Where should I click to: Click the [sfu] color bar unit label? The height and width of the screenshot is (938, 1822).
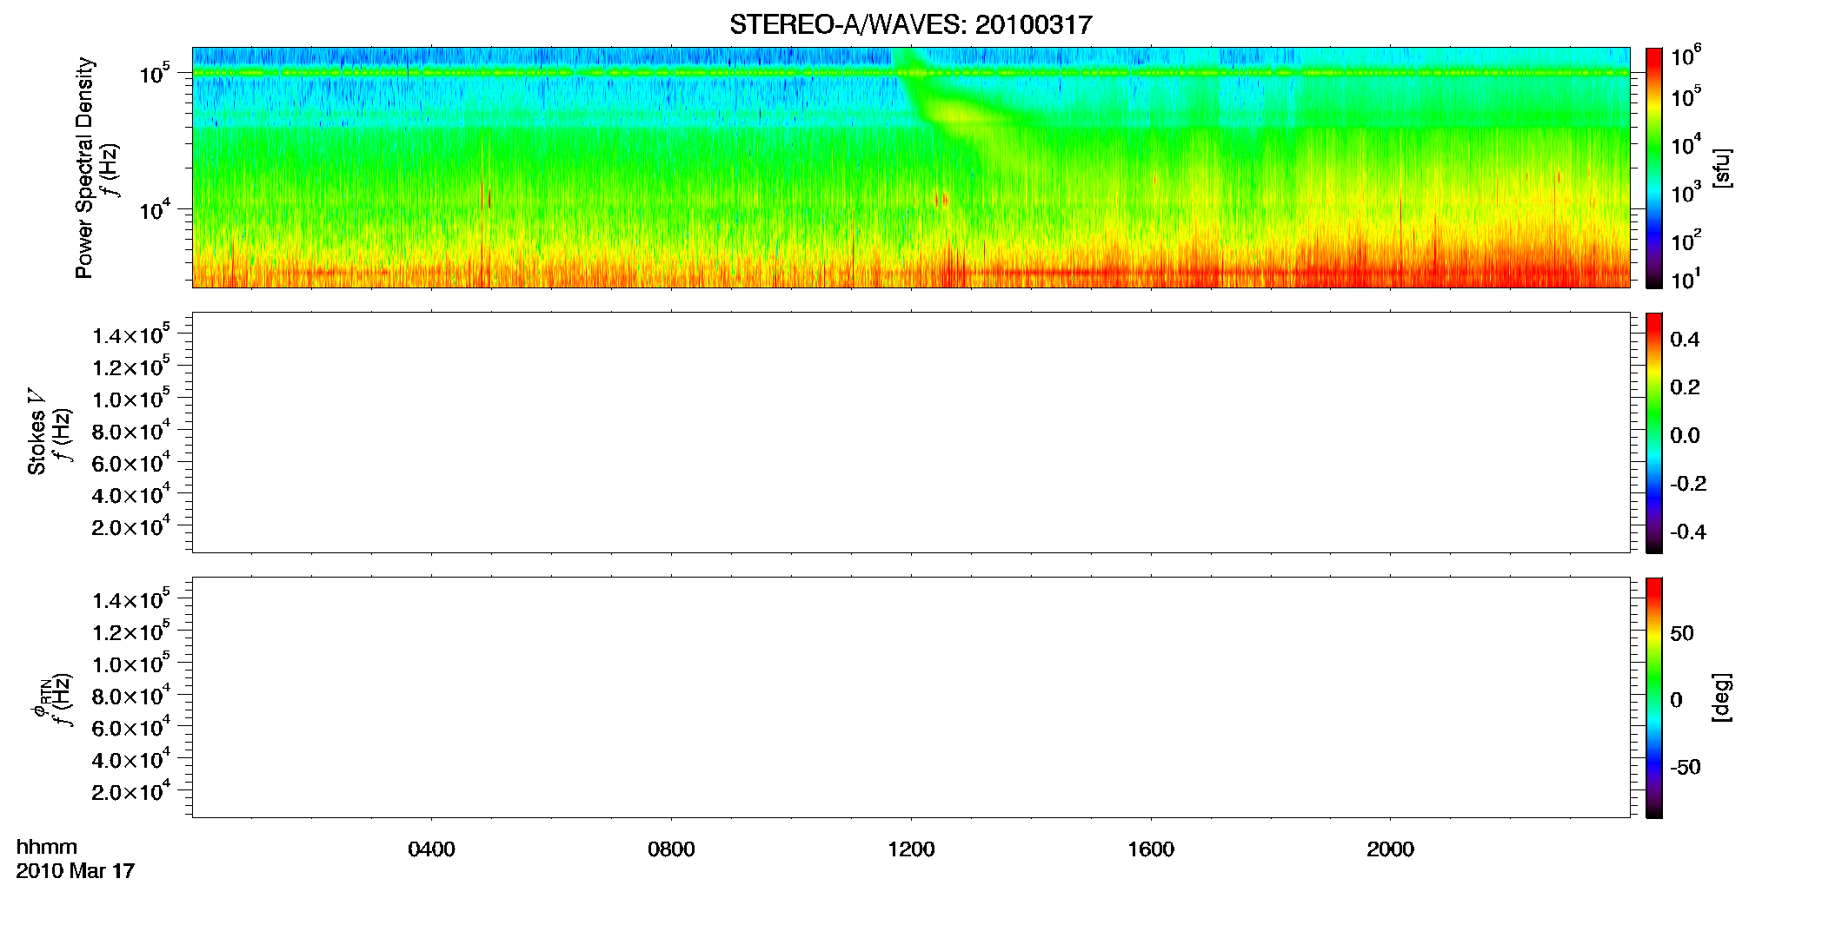click(1723, 168)
